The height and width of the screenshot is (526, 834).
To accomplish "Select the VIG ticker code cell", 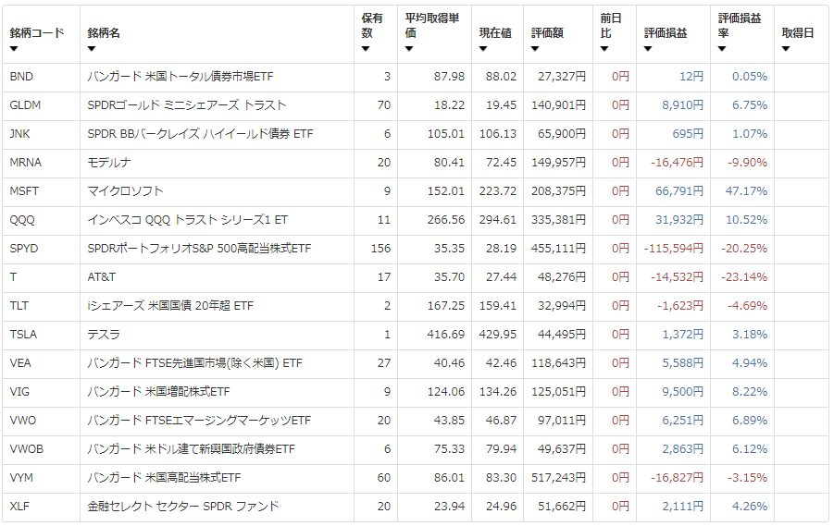I will (x=42, y=393).
